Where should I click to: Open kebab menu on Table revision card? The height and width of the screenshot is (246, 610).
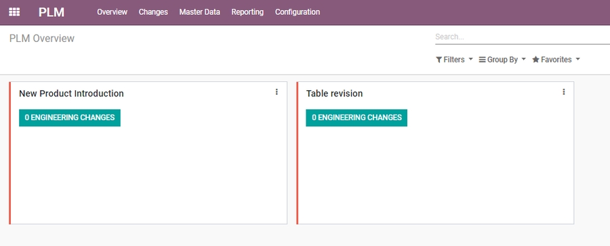pos(564,92)
